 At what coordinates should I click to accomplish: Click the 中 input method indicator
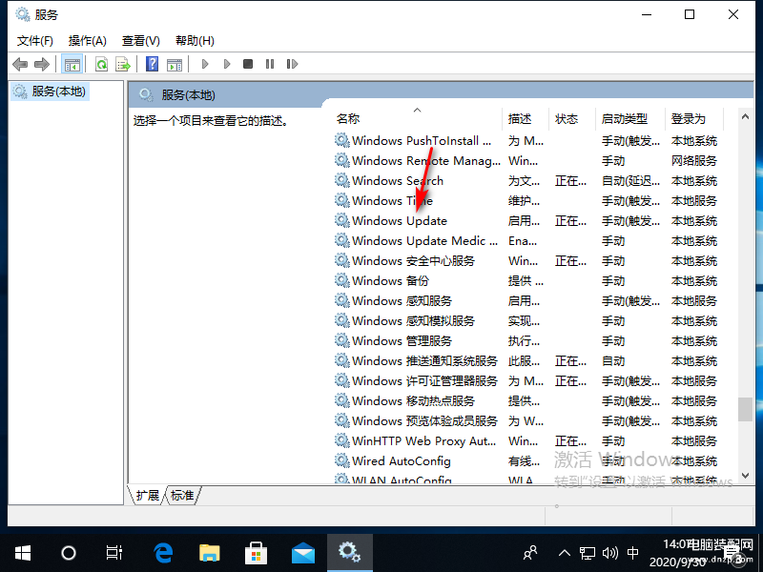coord(632,553)
